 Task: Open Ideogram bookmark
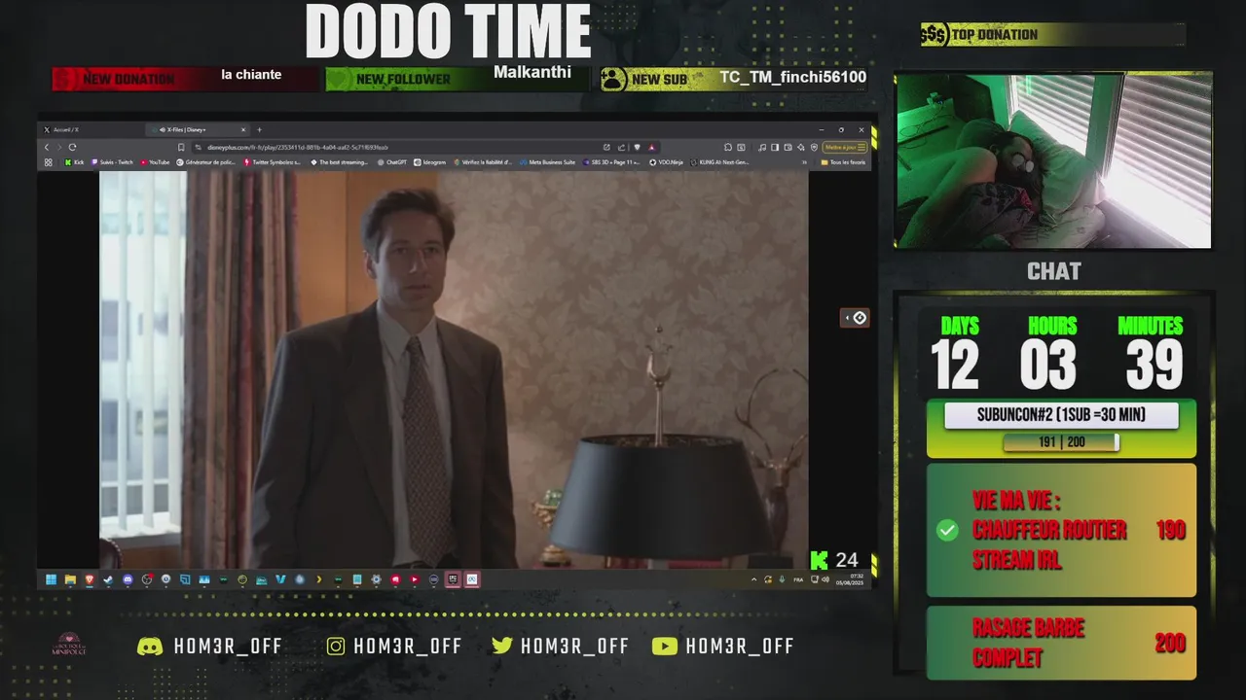coord(430,162)
